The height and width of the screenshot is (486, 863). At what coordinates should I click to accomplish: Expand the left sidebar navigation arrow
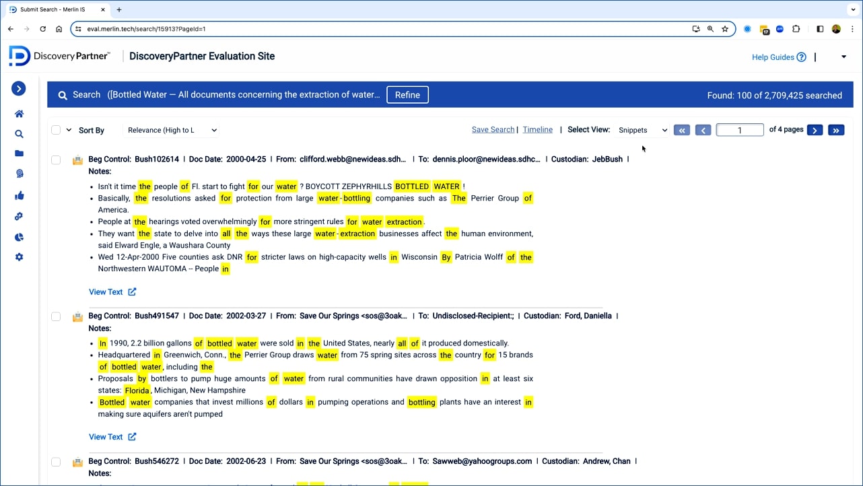(19, 88)
